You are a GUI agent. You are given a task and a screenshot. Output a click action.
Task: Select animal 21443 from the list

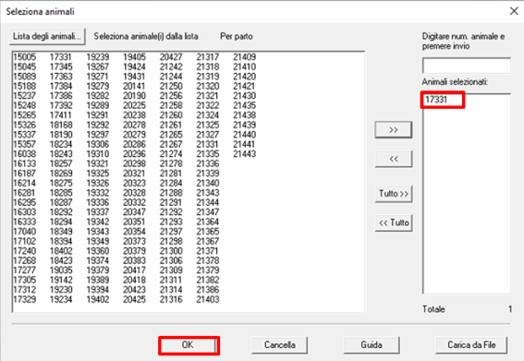(245, 154)
